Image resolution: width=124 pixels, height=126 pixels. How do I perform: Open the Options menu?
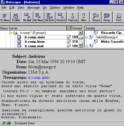(x=55, y=7)
